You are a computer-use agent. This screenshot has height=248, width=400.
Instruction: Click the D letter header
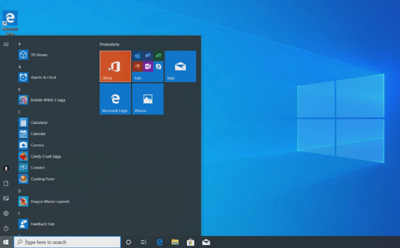tap(19, 191)
